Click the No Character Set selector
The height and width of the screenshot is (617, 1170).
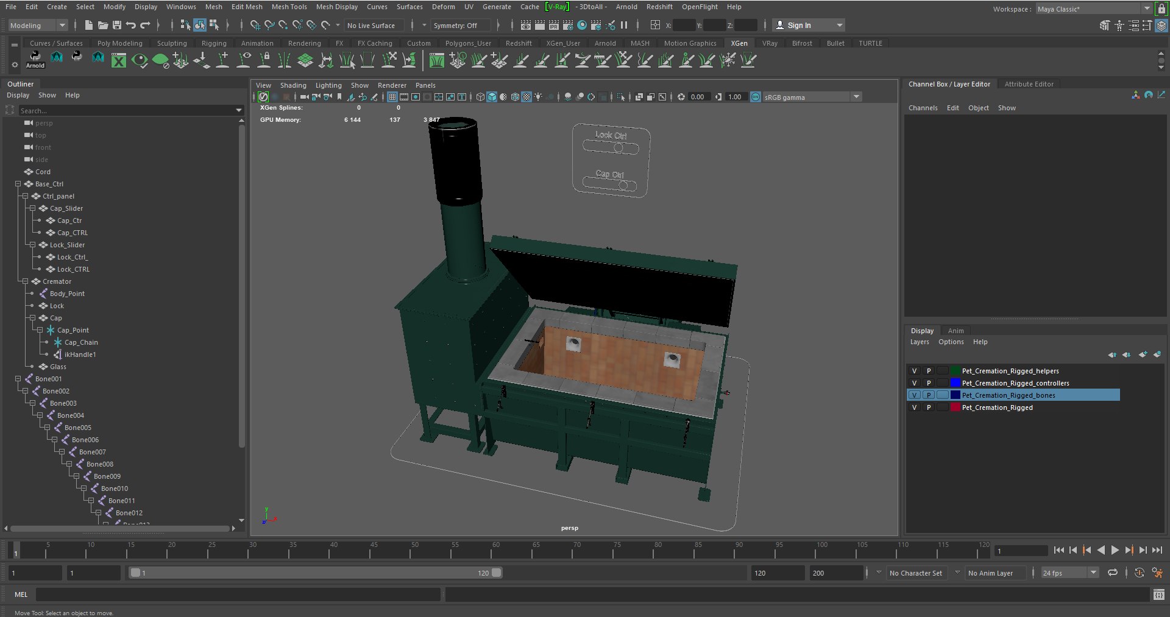[915, 573]
